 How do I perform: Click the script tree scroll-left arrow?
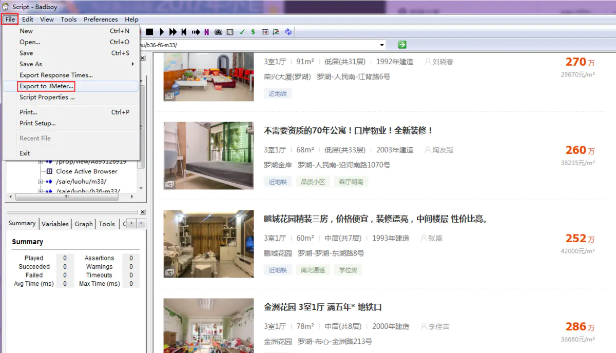[9, 197]
